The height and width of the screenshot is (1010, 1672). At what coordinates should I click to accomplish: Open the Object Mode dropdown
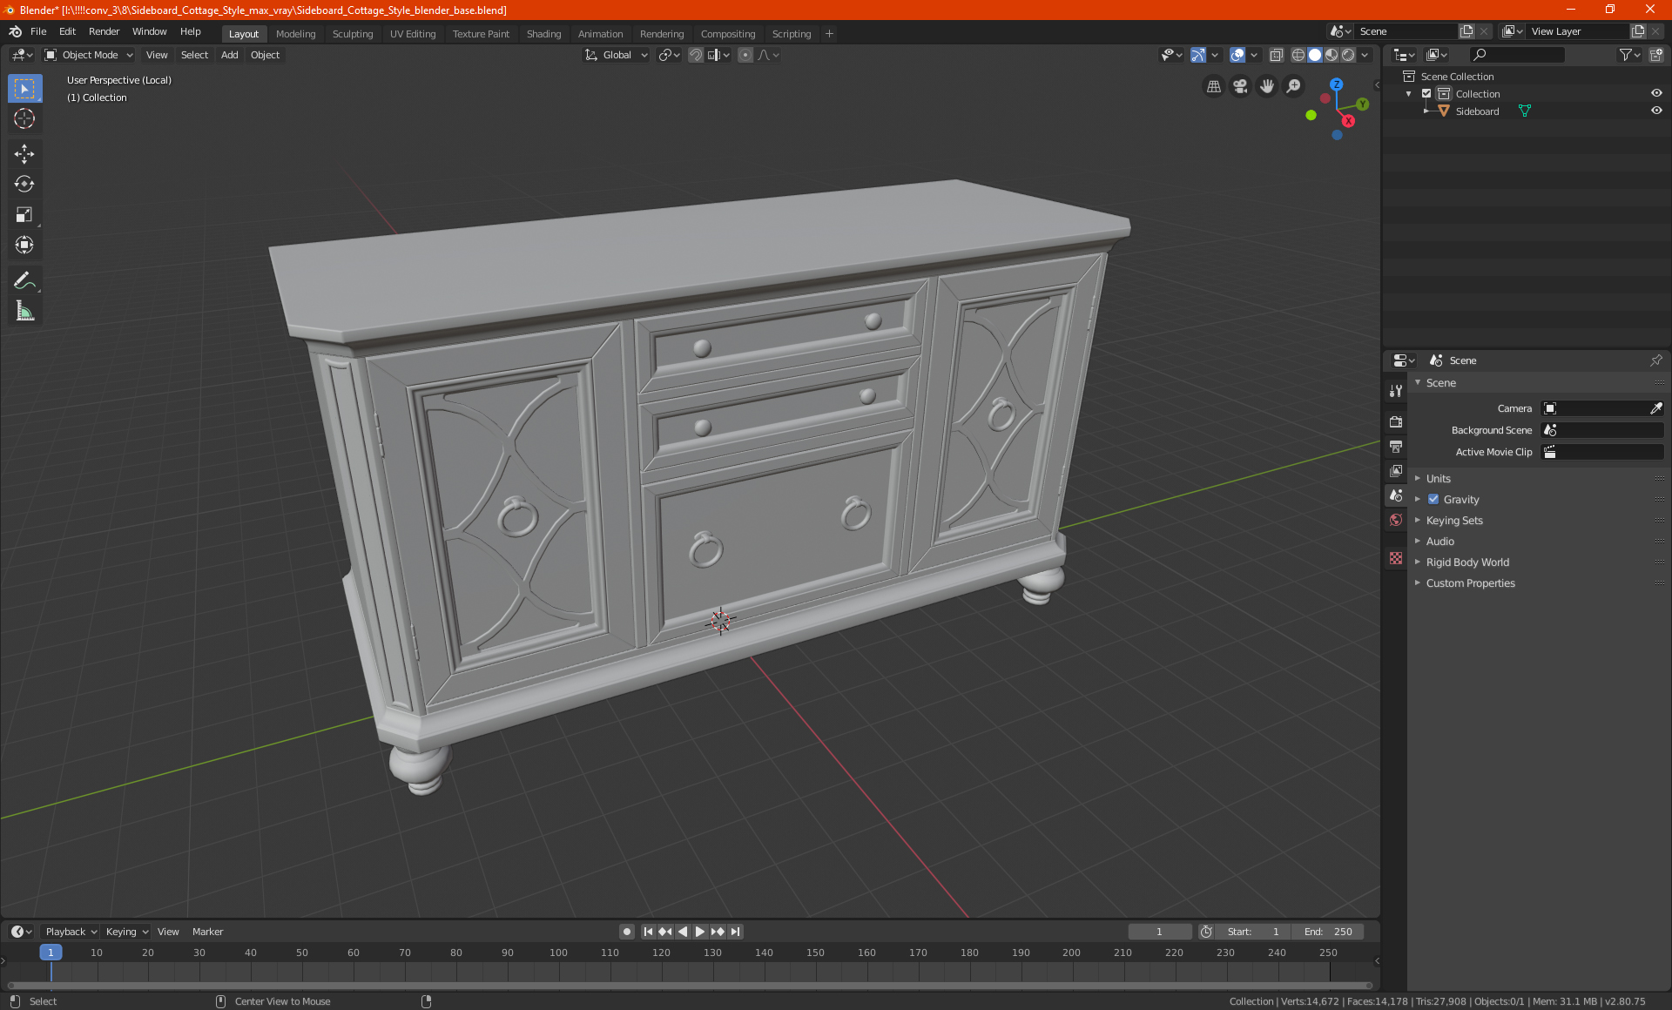point(89,55)
